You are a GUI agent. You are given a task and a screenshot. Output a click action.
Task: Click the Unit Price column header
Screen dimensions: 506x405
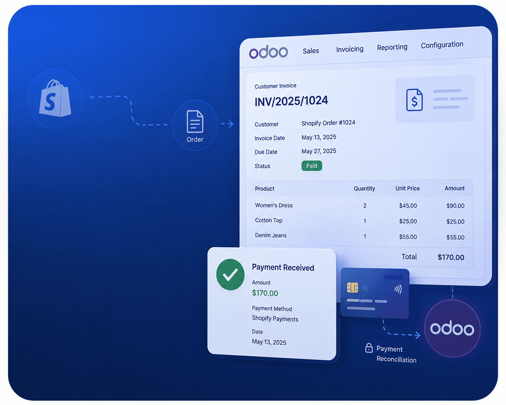tap(407, 188)
